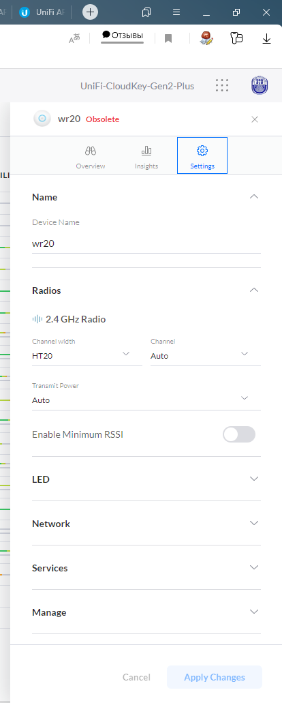Open the browser page translate icon
This screenshot has height=703, width=282.
point(74,39)
